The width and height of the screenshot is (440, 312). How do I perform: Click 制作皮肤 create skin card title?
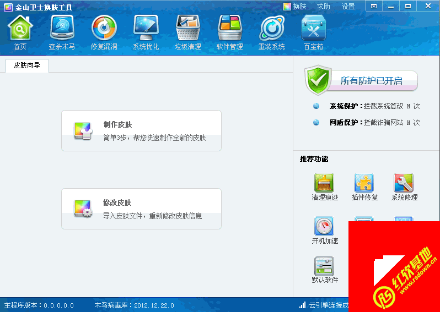pos(117,124)
